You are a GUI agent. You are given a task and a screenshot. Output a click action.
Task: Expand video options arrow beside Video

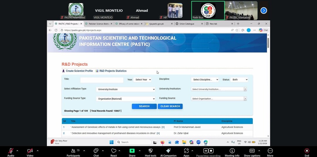tap(37, 151)
